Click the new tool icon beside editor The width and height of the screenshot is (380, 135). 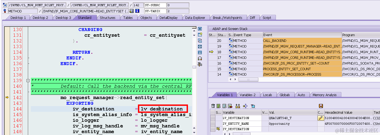(x=200, y=35)
